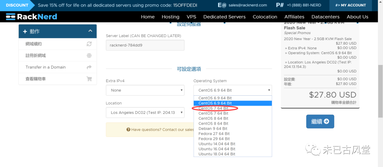Open the Affiliates menu
The width and height of the screenshot is (383, 167).
(294, 17)
